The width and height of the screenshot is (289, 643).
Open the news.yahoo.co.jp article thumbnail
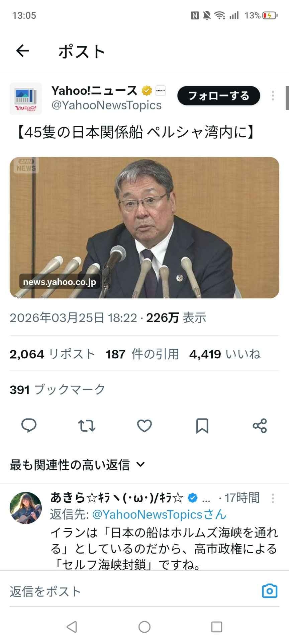(144, 228)
